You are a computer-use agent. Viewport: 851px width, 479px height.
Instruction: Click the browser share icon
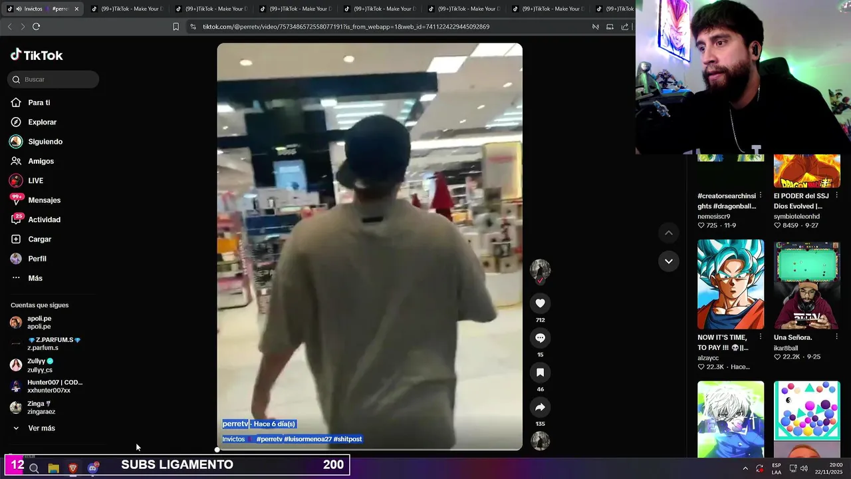click(x=625, y=27)
